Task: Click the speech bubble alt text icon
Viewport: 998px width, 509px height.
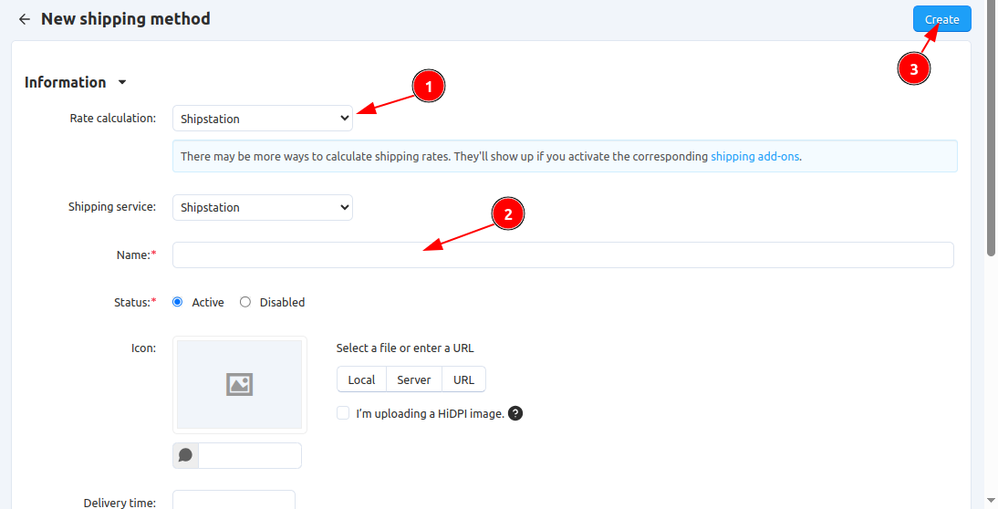Action: click(x=185, y=455)
